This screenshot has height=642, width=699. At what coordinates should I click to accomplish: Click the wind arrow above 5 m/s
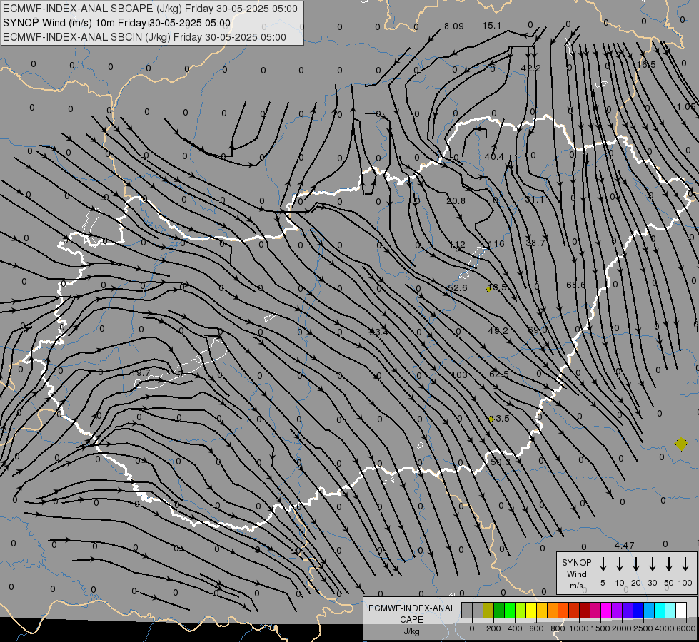(x=603, y=564)
